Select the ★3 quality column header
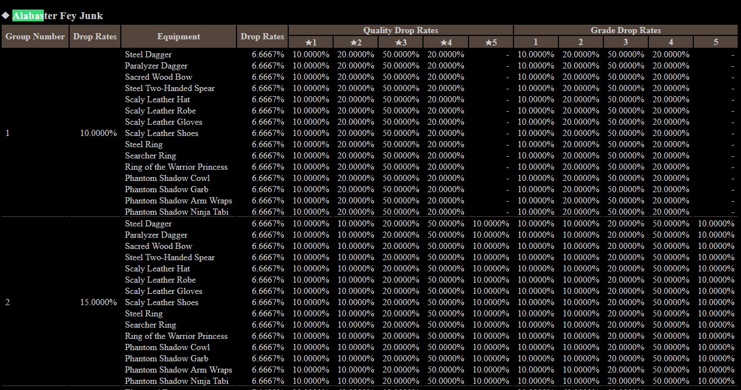 coord(401,42)
